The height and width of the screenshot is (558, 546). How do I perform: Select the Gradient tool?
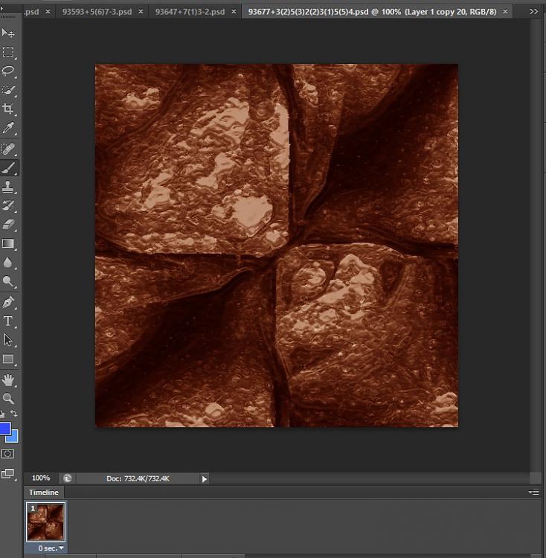pos(8,243)
